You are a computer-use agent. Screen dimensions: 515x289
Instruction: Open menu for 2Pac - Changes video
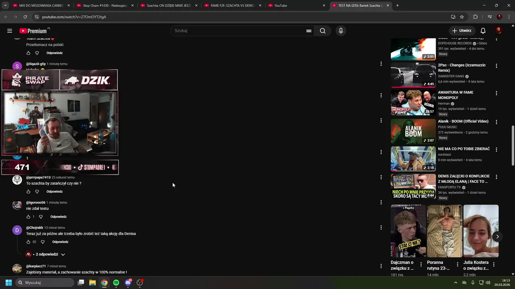click(496, 66)
